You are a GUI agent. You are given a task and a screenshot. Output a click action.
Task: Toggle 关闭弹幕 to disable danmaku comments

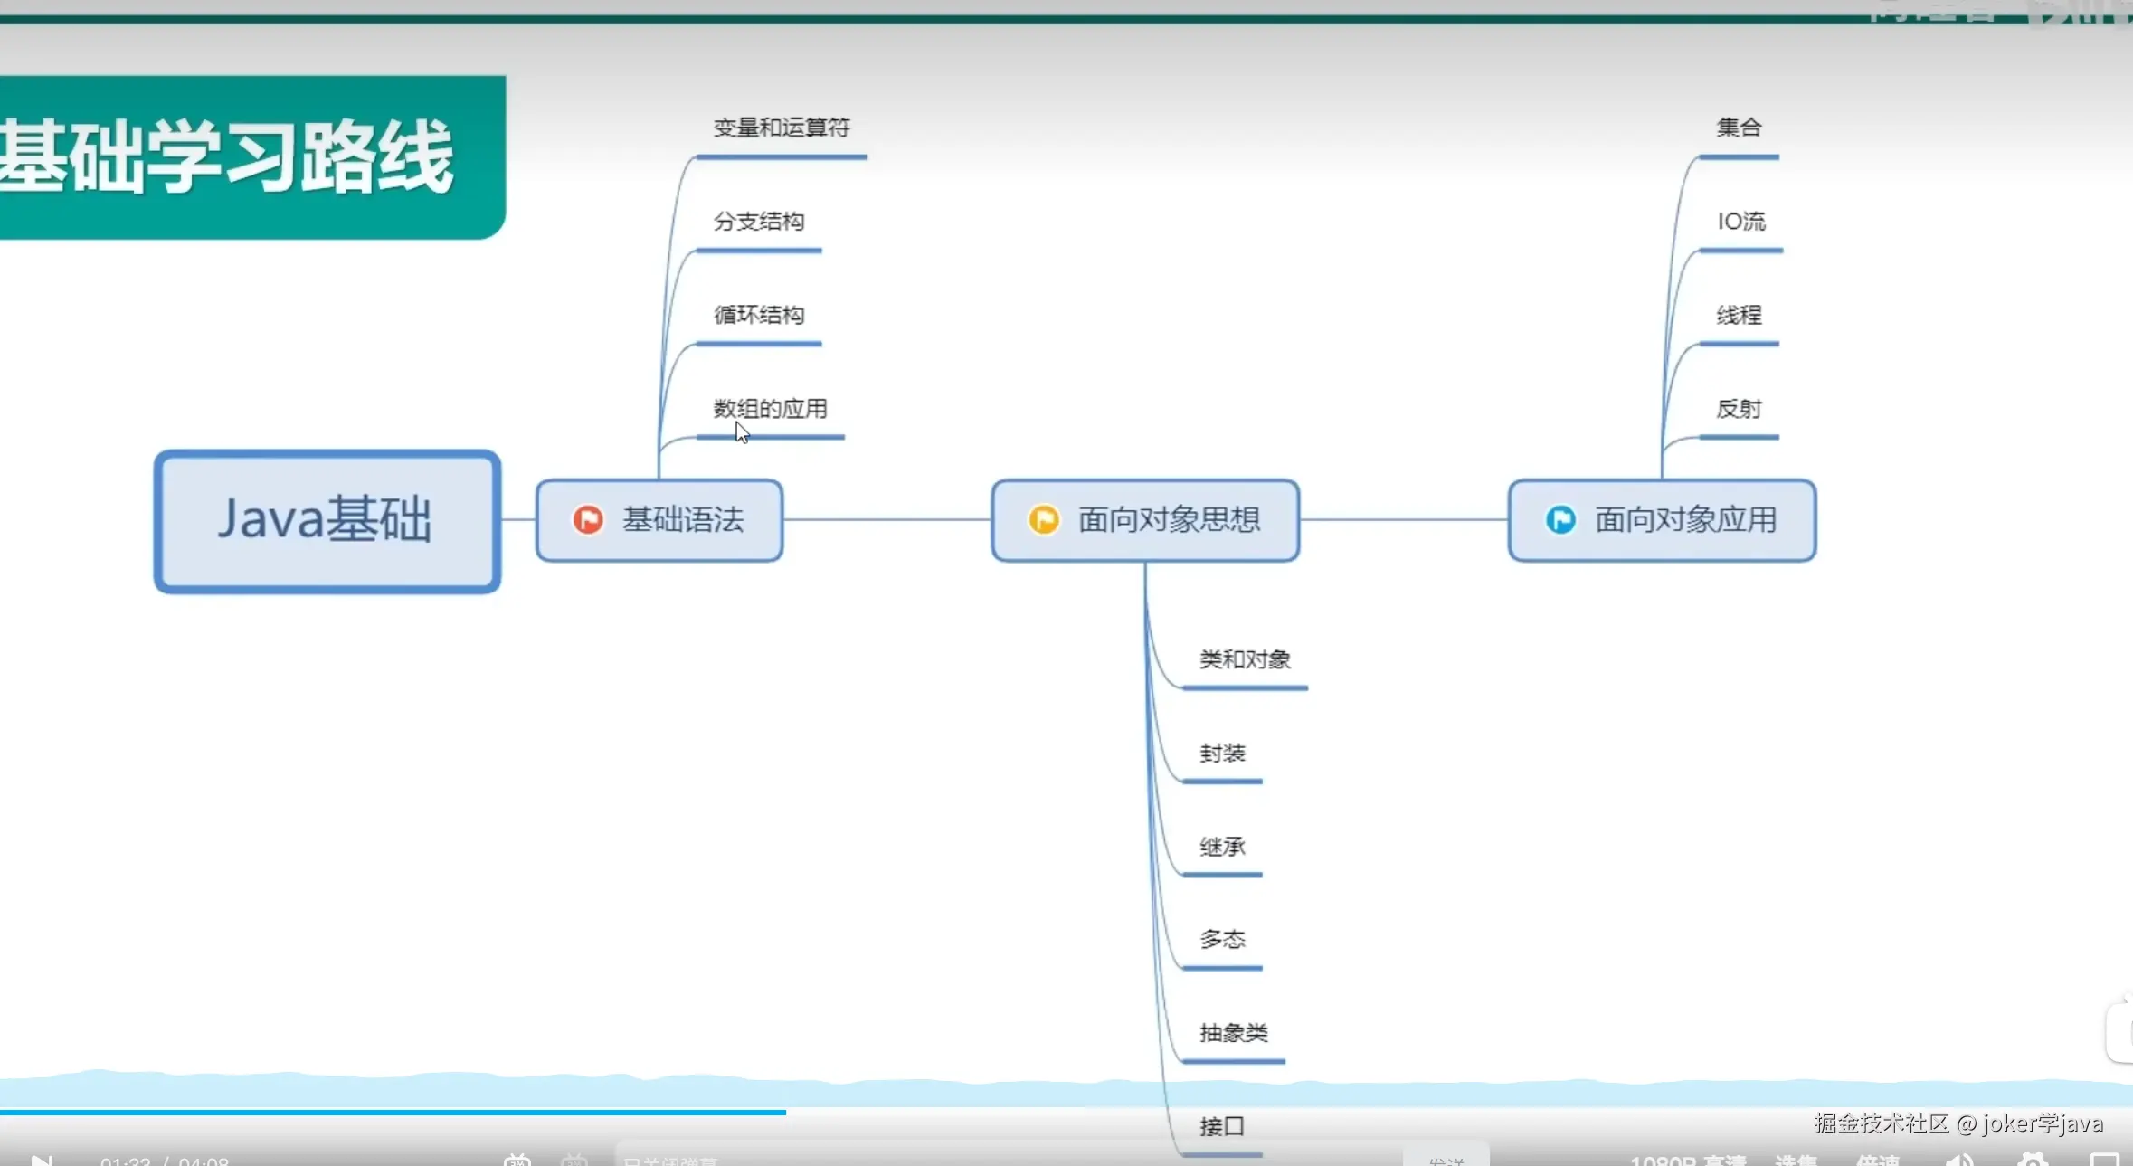669,1161
